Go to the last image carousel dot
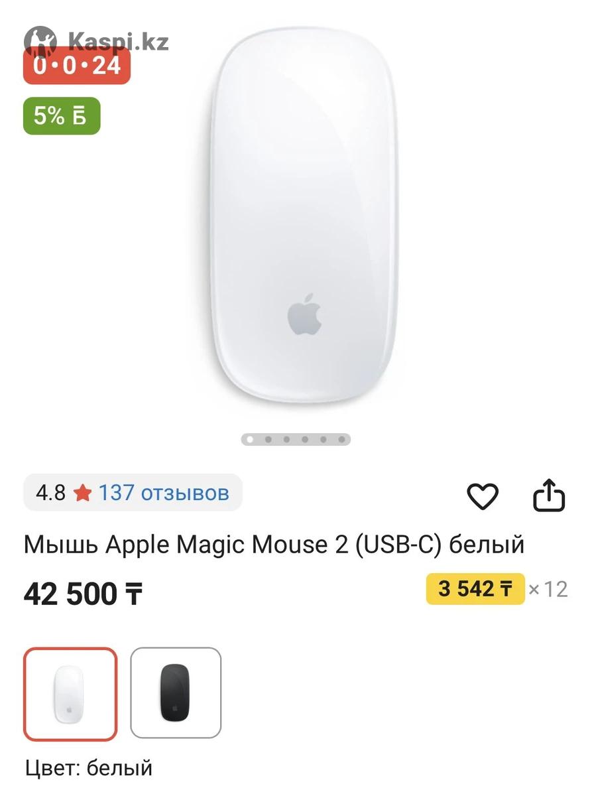The width and height of the screenshot is (592, 796). tap(341, 439)
